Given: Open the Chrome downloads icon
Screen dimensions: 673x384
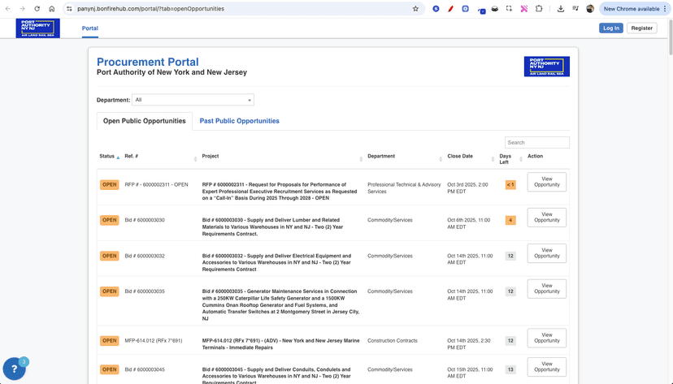Looking at the screenshot, I should 561,9.
